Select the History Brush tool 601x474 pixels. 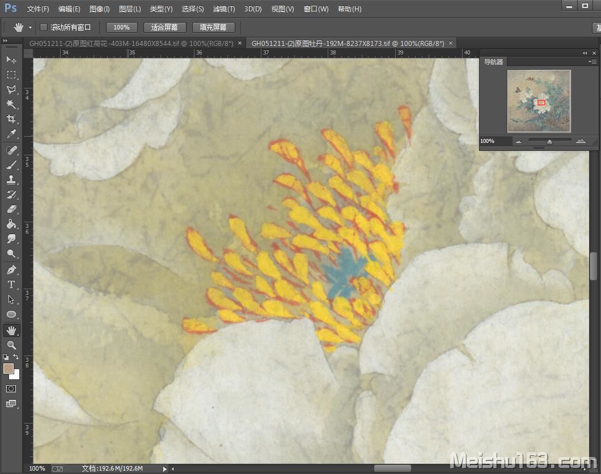click(11, 194)
